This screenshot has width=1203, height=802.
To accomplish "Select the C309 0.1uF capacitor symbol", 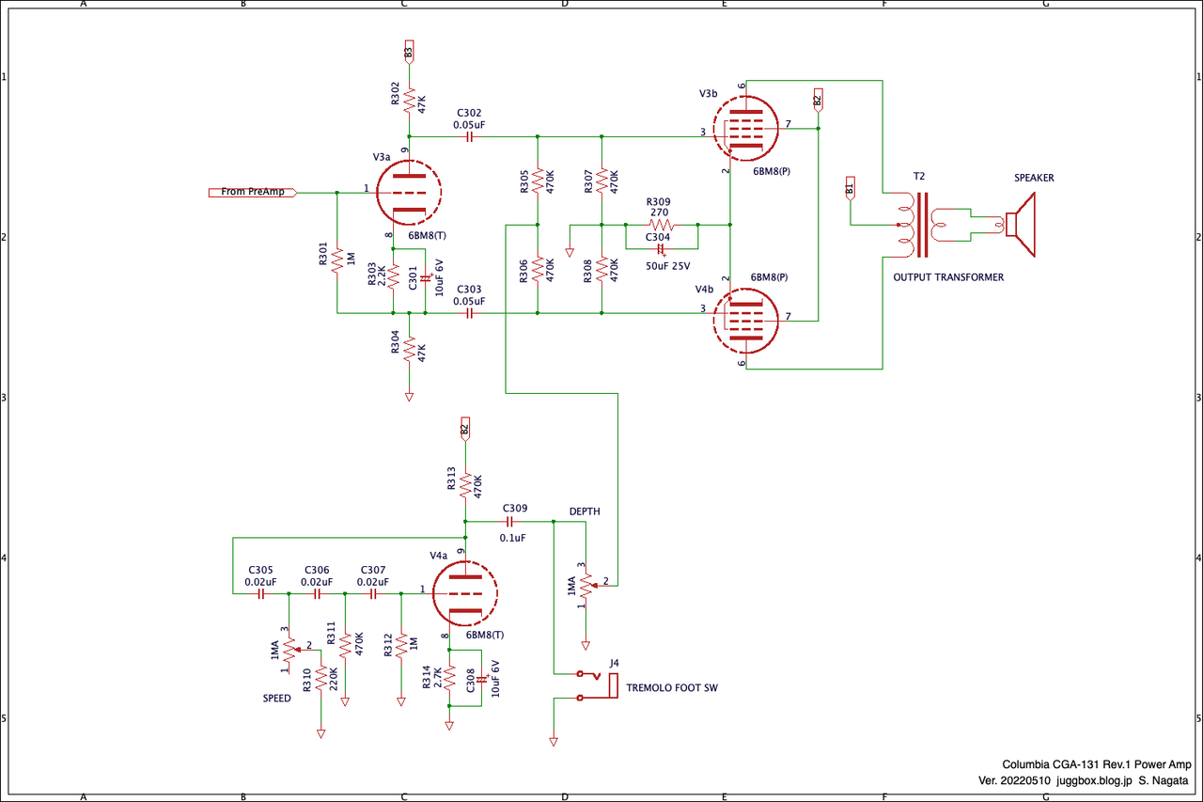I will (508, 521).
